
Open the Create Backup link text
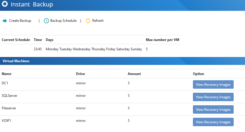tap(20, 21)
